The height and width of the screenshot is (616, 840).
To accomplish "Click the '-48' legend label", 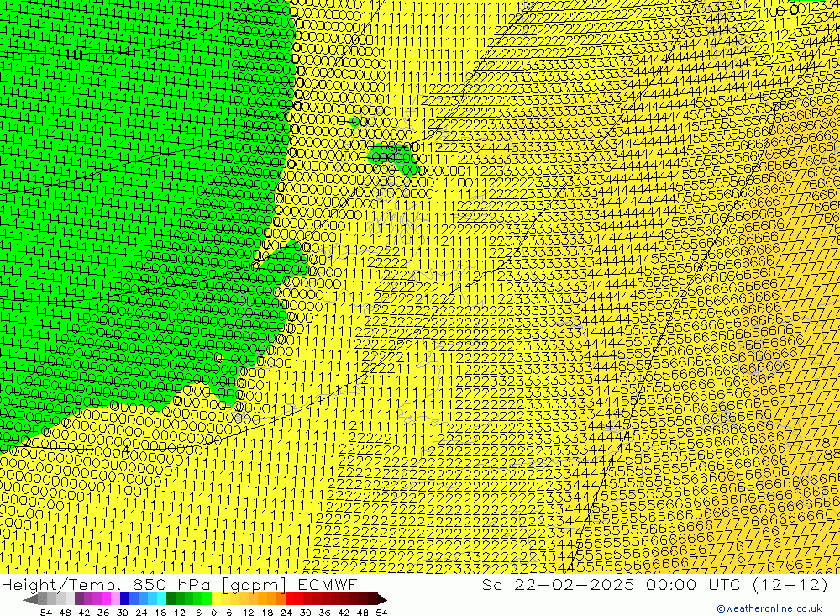I will point(61,613).
